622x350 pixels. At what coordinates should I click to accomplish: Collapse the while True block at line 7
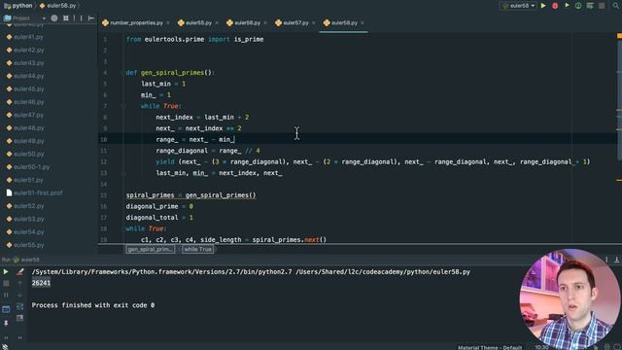pos(123,106)
